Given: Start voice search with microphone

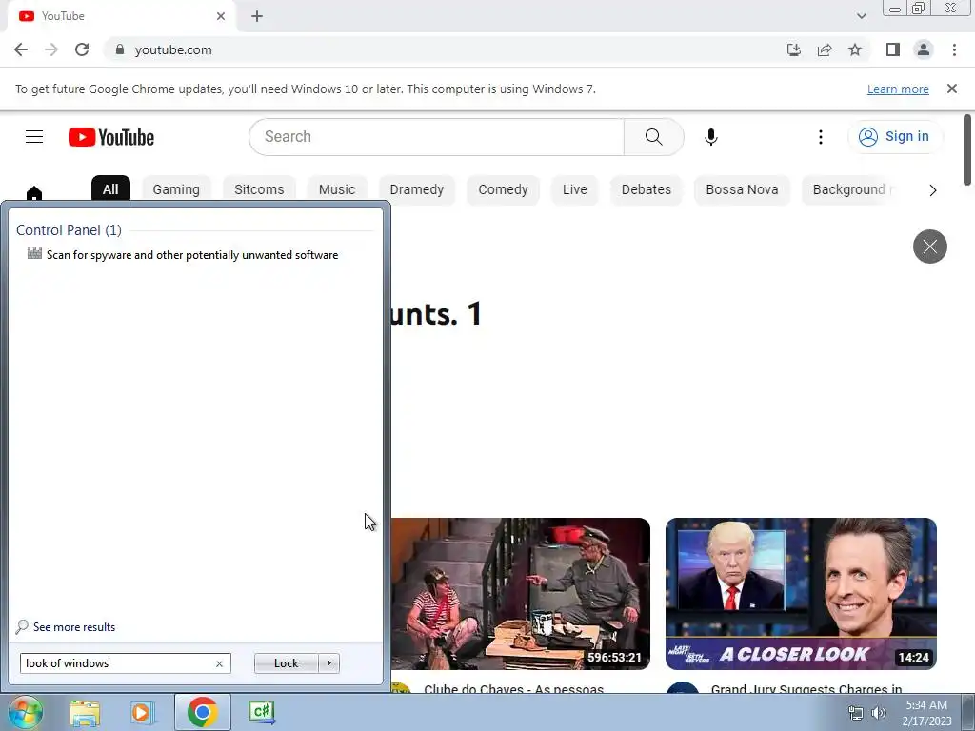Looking at the screenshot, I should click(x=710, y=137).
